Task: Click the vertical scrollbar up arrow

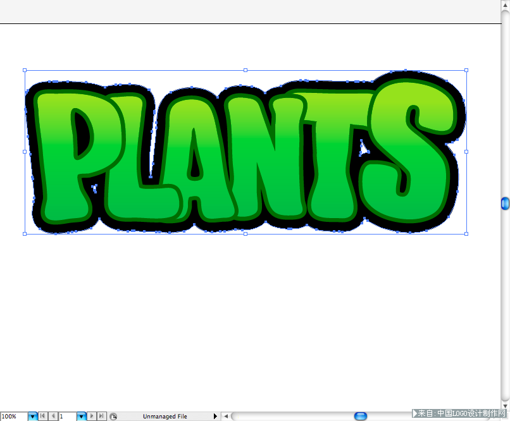Action: [x=506, y=5]
